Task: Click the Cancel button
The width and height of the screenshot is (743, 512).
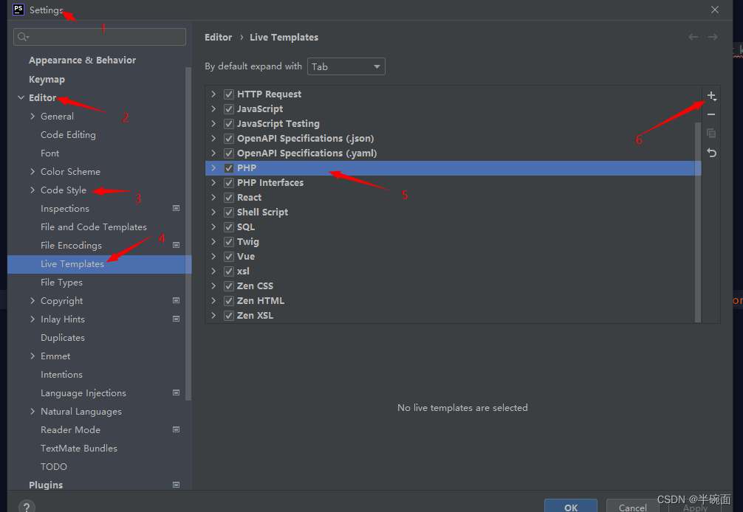Action: tap(633, 507)
